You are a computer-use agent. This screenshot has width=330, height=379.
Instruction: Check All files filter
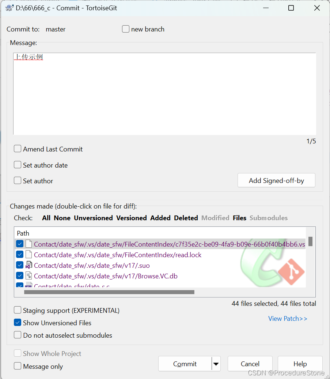46,218
